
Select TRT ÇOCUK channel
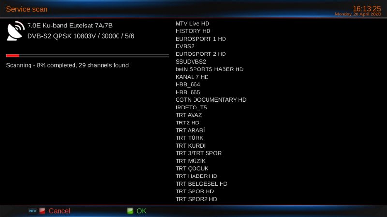pyautogui.click(x=192, y=168)
